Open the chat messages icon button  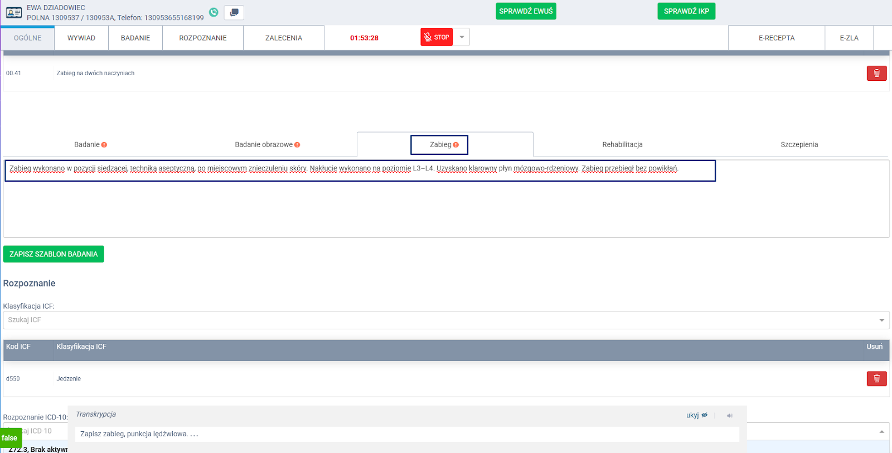pos(234,12)
